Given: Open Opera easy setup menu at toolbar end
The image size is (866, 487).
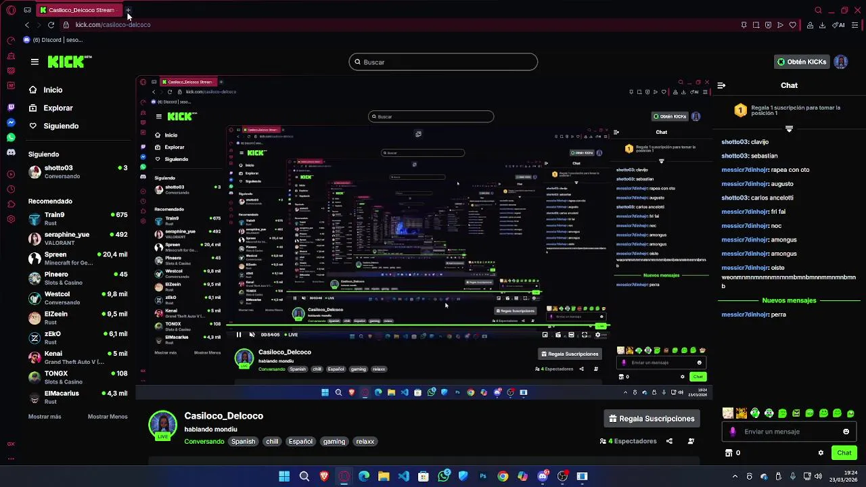Looking at the screenshot, I should pos(855,25).
